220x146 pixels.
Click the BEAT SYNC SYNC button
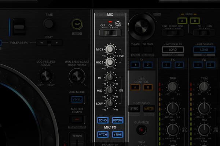[134, 108]
